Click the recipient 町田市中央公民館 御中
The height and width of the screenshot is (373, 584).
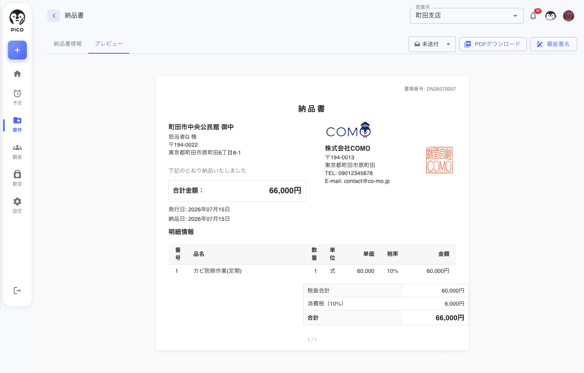click(201, 127)
